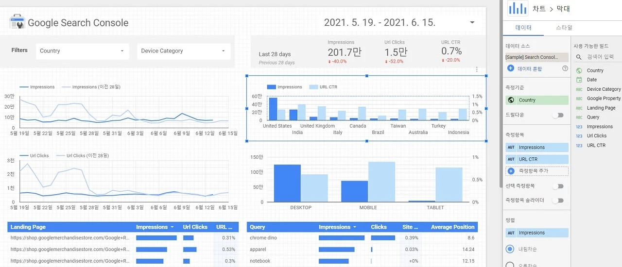This screenshot has height=267, width=622.
Task: Click the 123 icon of URL CTR field
Action: (x=579, y=145)
